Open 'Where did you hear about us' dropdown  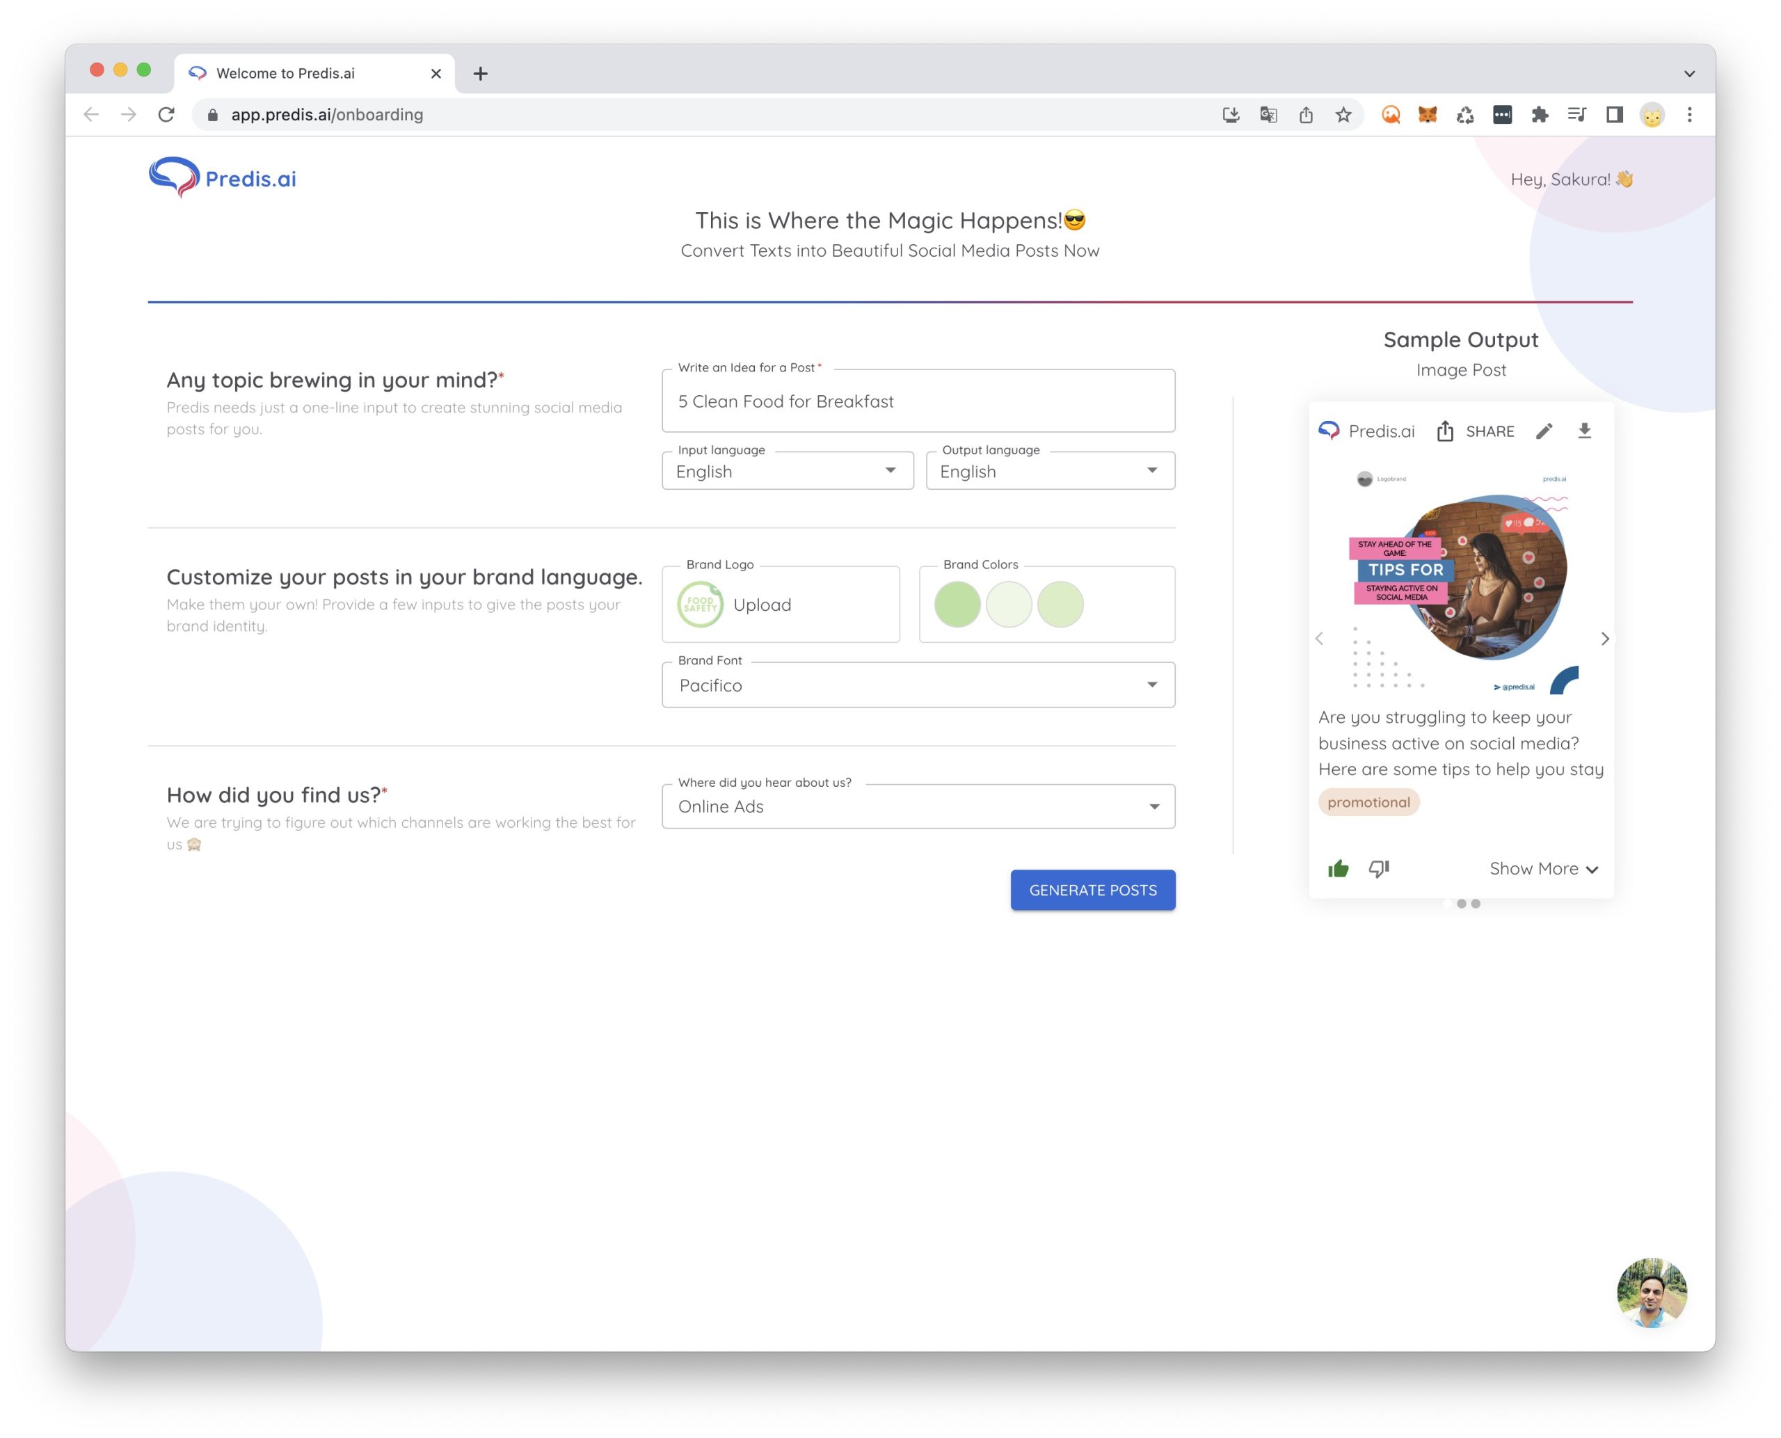point(918,807)
